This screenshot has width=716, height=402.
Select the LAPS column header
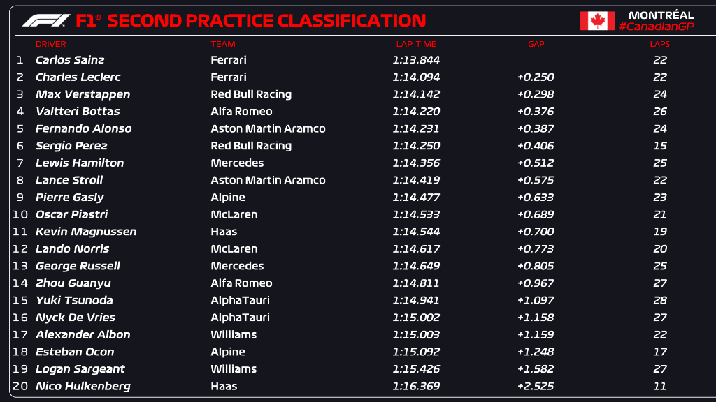tap(659, 44)
